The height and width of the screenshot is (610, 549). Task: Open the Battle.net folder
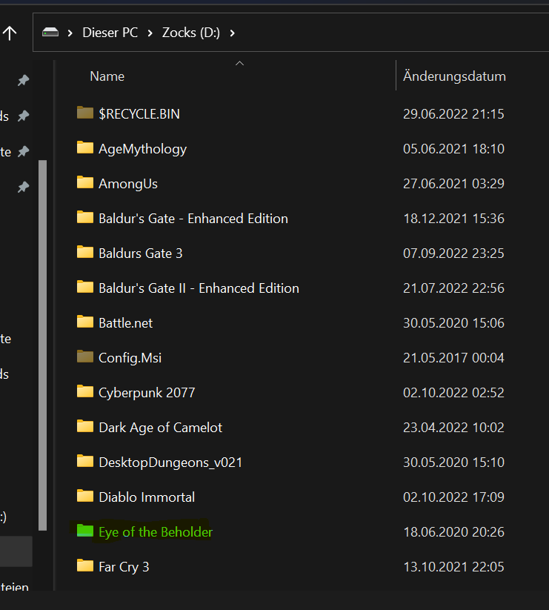coord(124,322)
